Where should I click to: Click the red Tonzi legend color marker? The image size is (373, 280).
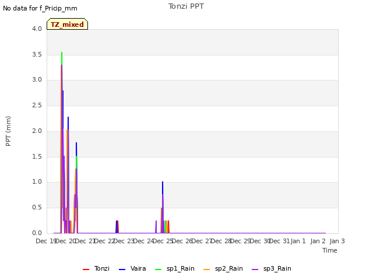(x=86, y=269)
